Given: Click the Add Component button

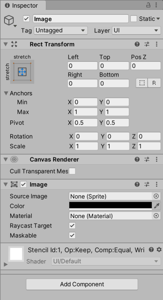Looking at the screenshot, I should 82,284.
